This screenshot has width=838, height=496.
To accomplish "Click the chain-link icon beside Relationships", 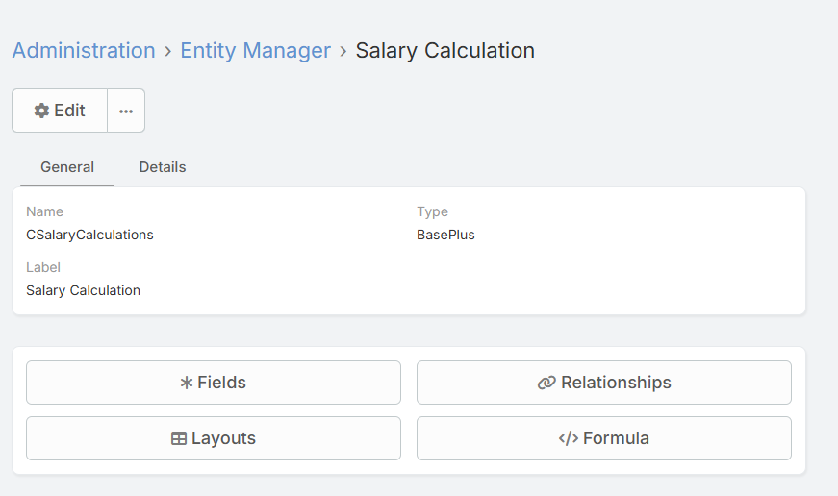I will [x=546, y=383].
